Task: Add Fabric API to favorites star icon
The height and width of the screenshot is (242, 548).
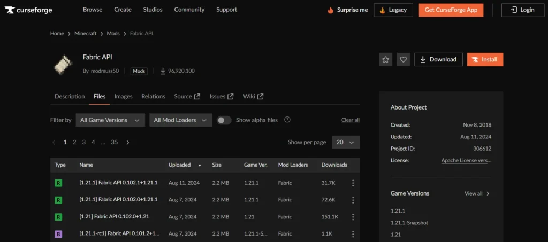Action: coord(385,60)
